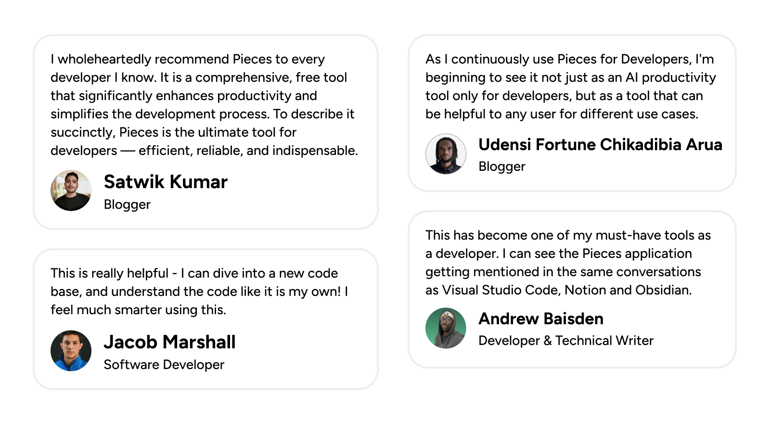This screenshot has height=433, width=770.
Task: Click the Andrew Baisden name heading
Action: (x=541, y=318)
